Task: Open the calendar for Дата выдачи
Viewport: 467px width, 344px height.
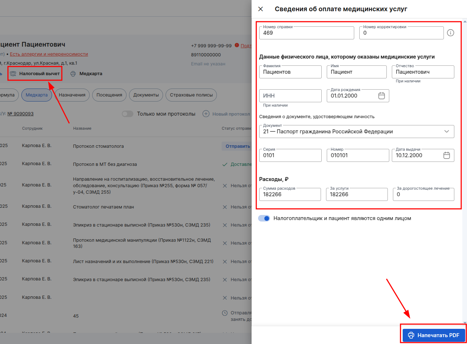Action: [446, 155]
